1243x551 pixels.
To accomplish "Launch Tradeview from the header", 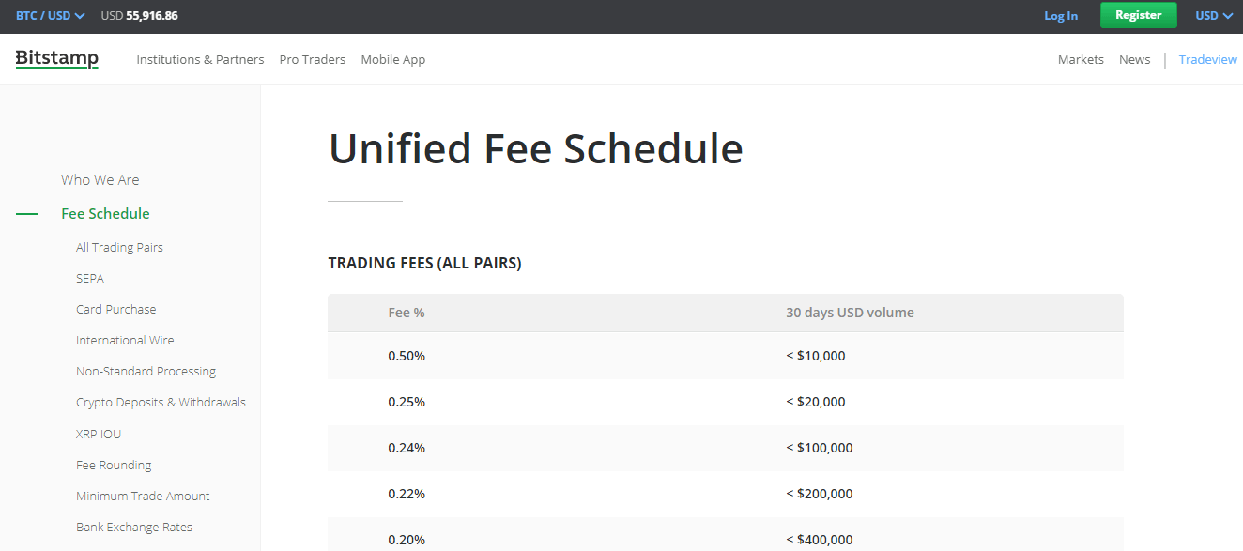I will [x=1208, y=59].
